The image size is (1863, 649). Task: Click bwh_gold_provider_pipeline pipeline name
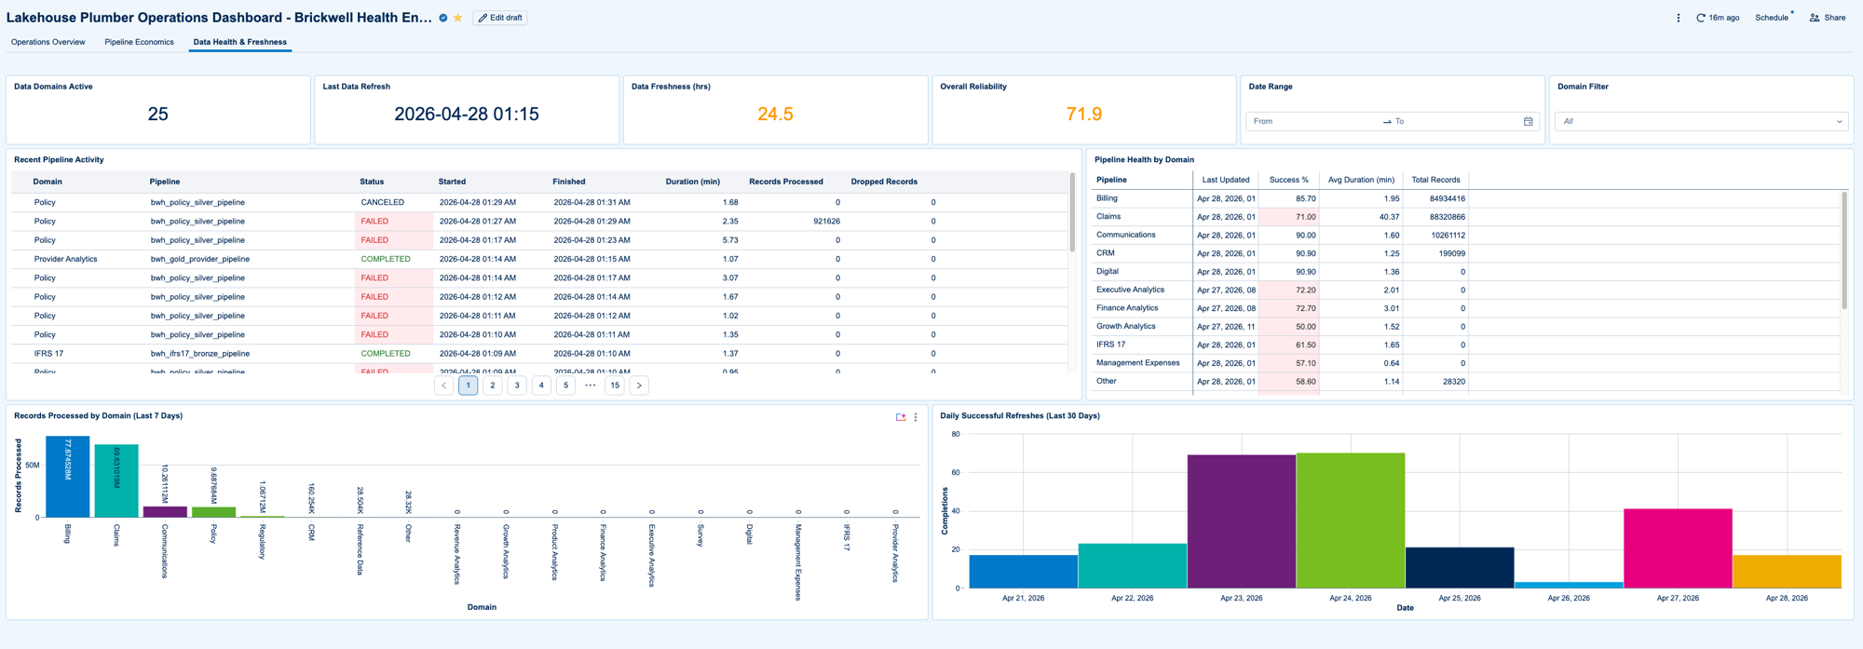(200, 259)
